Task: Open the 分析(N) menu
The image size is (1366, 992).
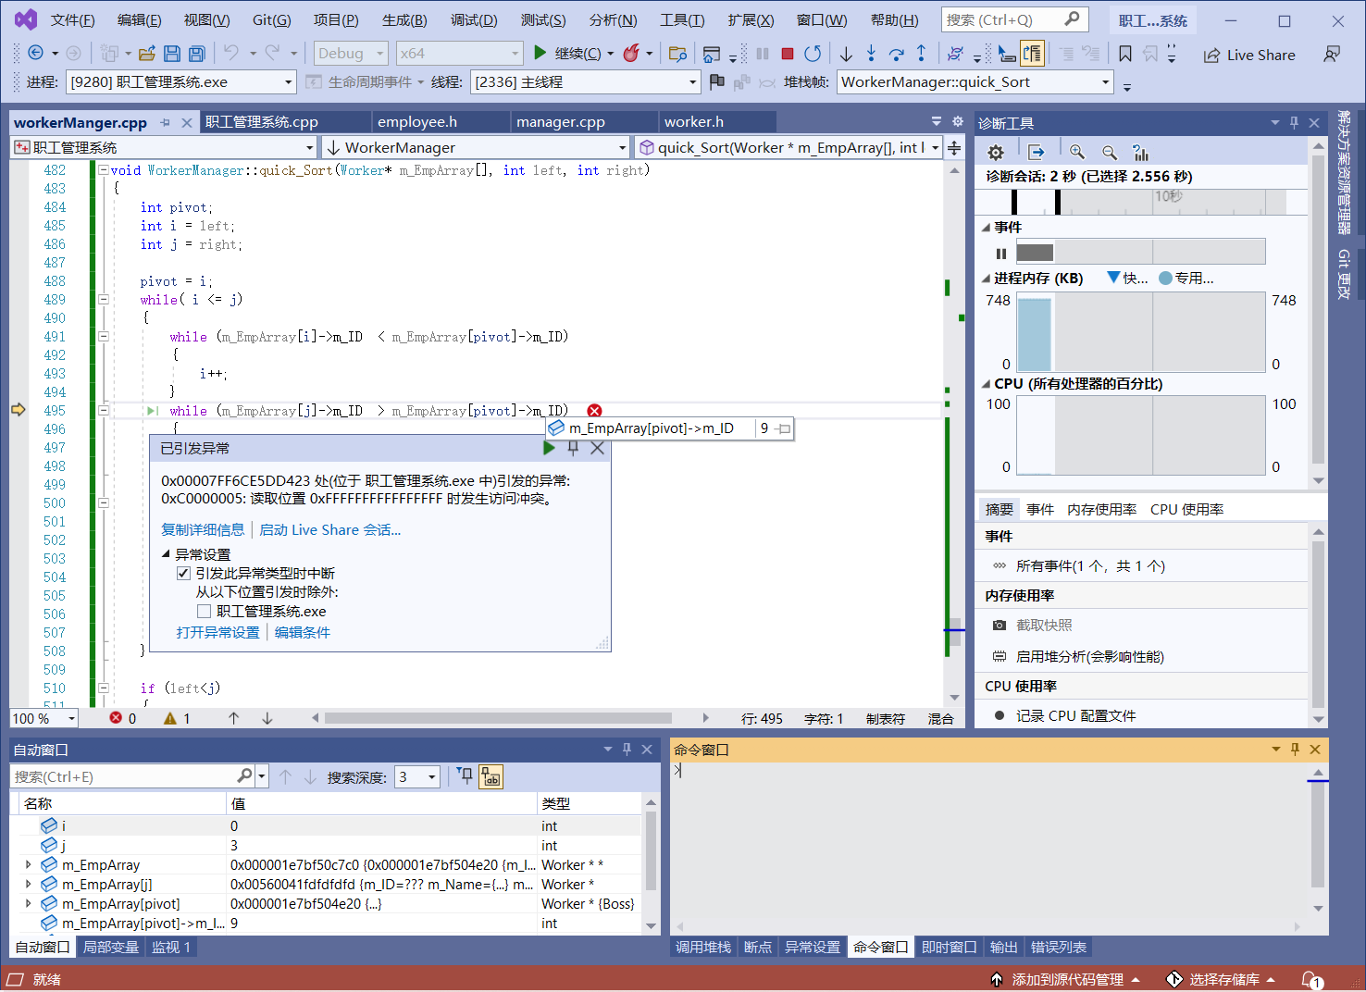Action: [613, 19]
